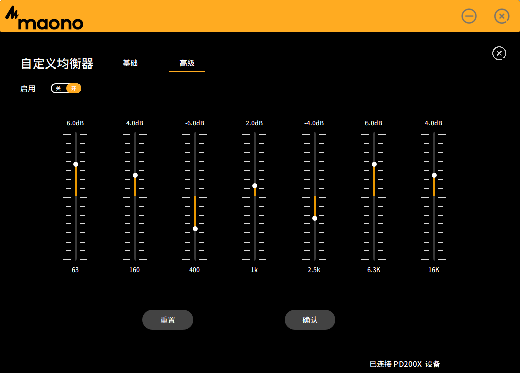Click the Maono logo icon
This screenshot has width=520, height=373.
[44, 20]
